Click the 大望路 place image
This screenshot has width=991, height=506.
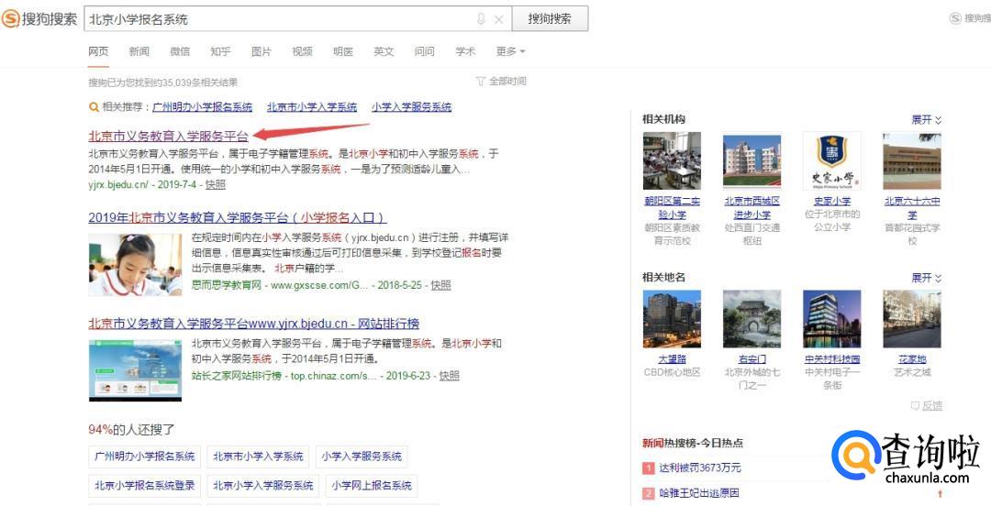click(672, 319)
